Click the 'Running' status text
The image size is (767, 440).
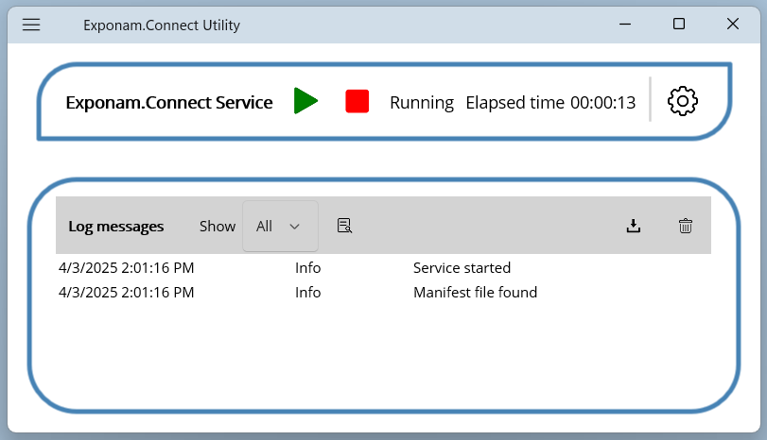point(422,103)
